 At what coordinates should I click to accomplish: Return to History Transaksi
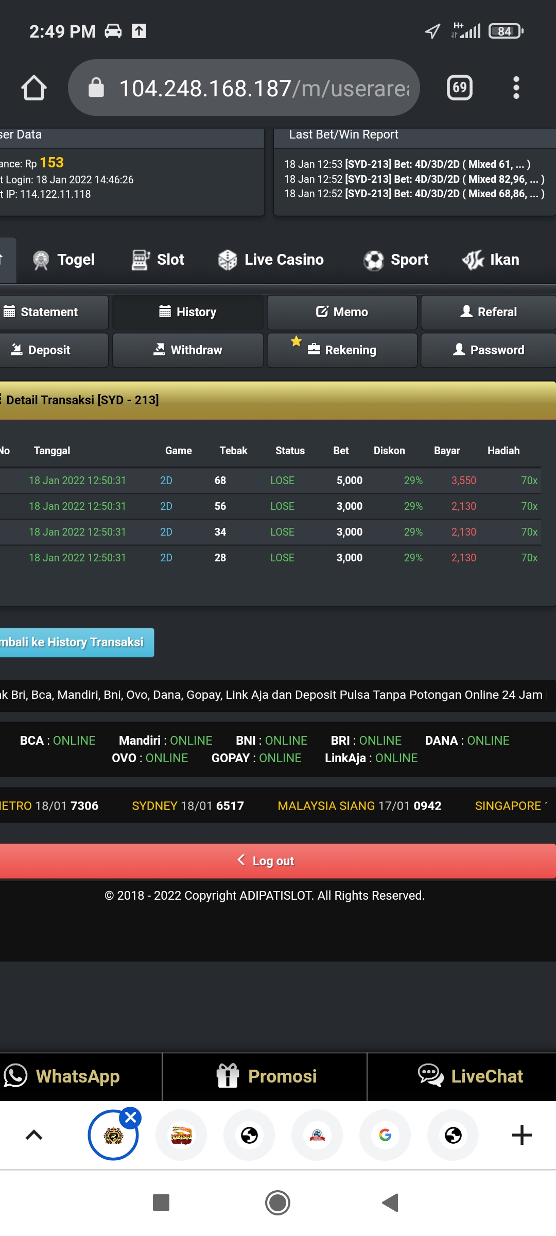coord(75,642)
